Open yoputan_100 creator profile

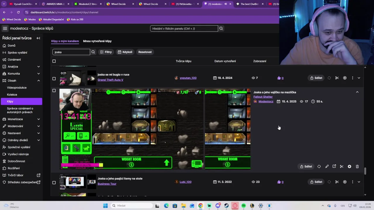(x=188, y=78)
